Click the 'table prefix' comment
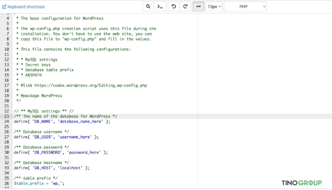332x190 pixels. point(36,178)
